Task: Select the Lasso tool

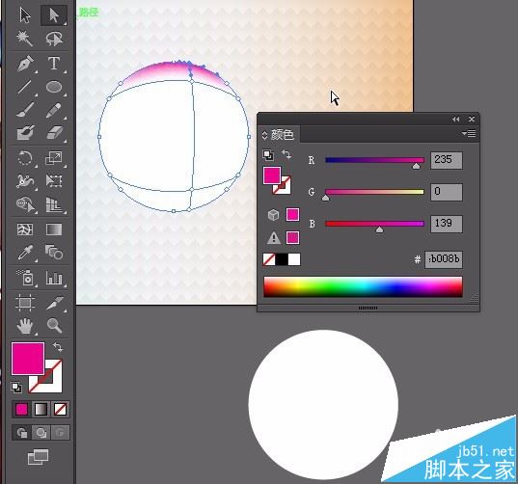Action: point(54,39)
